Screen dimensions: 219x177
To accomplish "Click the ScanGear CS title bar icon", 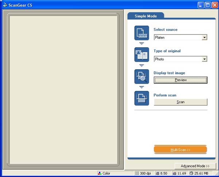I will click(x=5, y=5).
